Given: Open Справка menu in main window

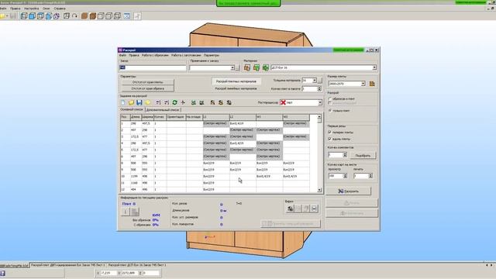Looking at the screenshot, I should [60, 9].
